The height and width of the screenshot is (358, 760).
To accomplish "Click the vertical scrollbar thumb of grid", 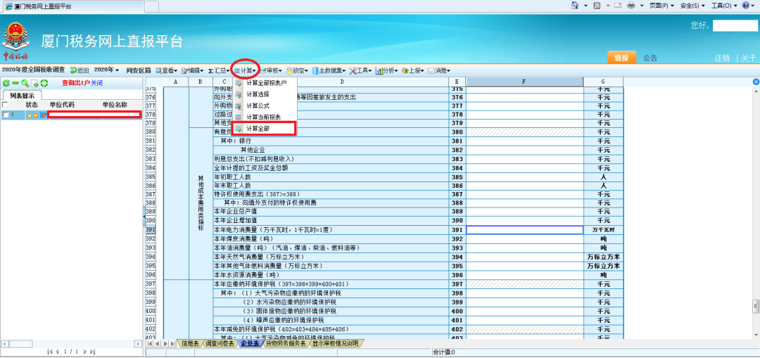I will tap(755, 307).
